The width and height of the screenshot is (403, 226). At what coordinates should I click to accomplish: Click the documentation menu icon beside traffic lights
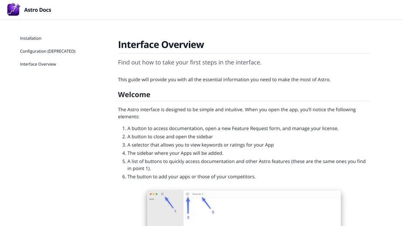162,194
